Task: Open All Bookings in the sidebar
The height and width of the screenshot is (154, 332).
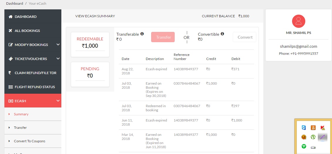Action: (33, 31)
